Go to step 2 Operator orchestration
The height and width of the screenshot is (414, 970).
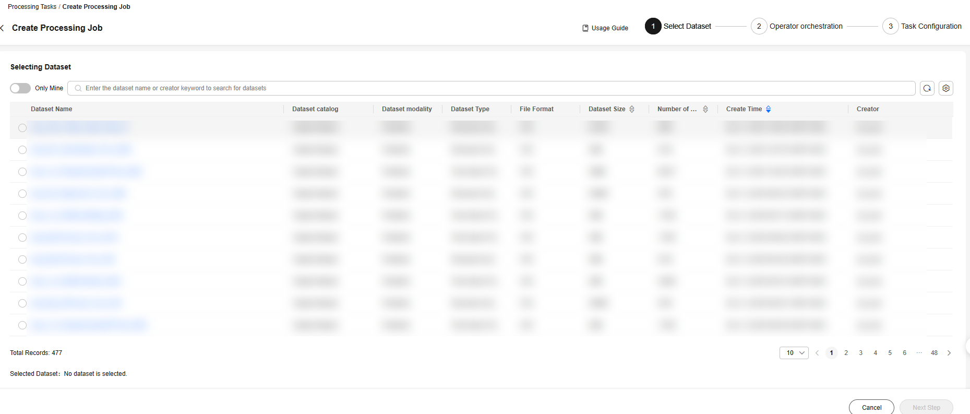click(x=797, y=26)
